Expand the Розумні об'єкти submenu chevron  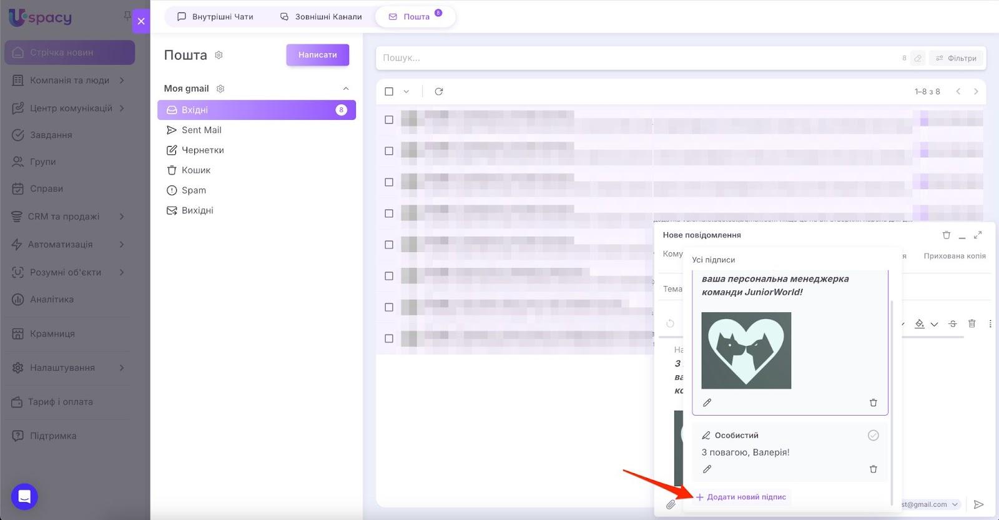tap(122, 272)
